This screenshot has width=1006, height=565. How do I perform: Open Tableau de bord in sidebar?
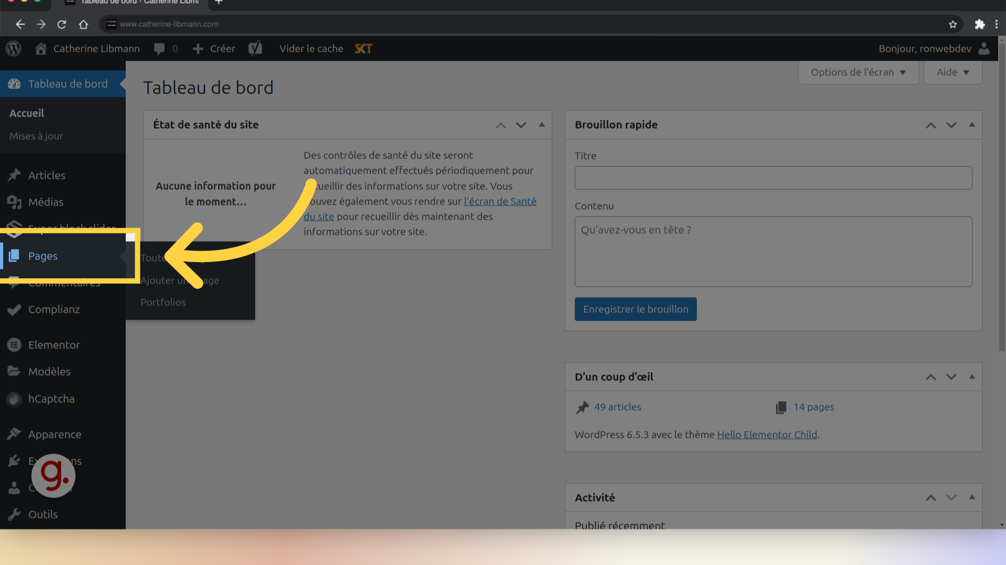(x=63, y=84)
